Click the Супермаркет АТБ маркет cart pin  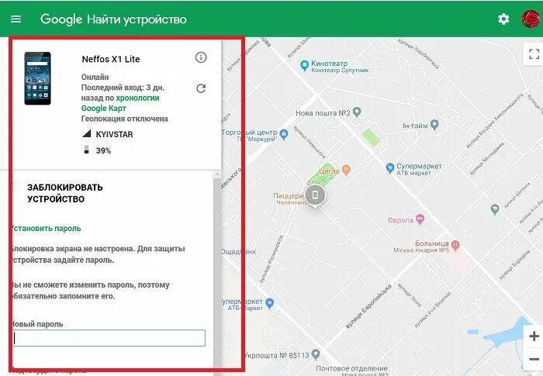(x=390, y=168)
